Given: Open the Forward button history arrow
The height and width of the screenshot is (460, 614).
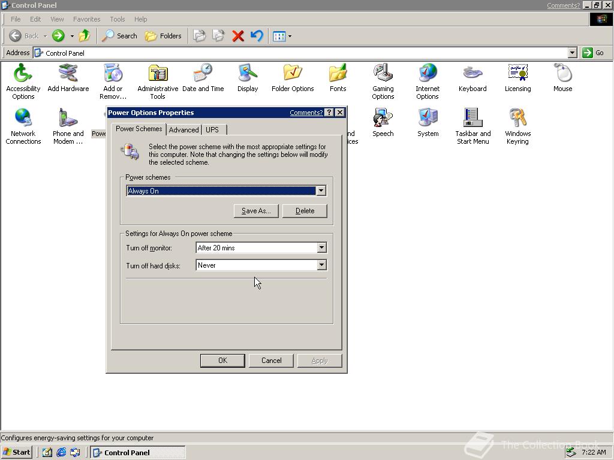Looking at the screenshot, I should [72, 36].
